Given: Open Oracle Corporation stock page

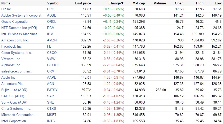Looking at the screenshot, I should click(15, 21).
